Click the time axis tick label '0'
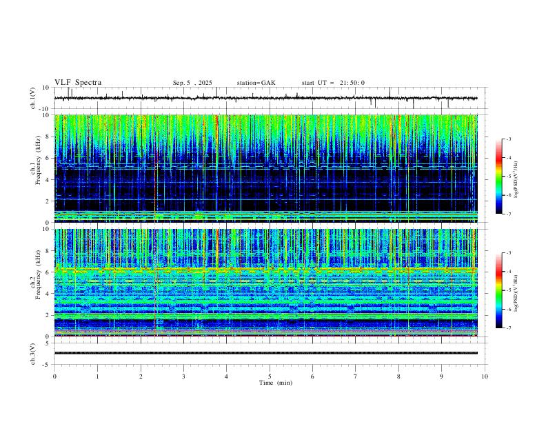This screenshot has height=422, width=546. click(54, 376)
